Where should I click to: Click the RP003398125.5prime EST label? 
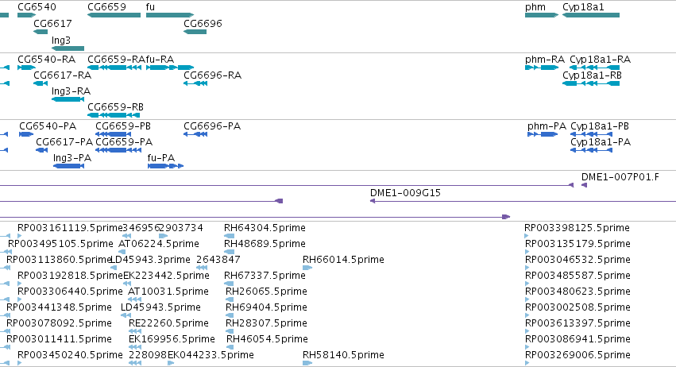[x=577, y=228]
